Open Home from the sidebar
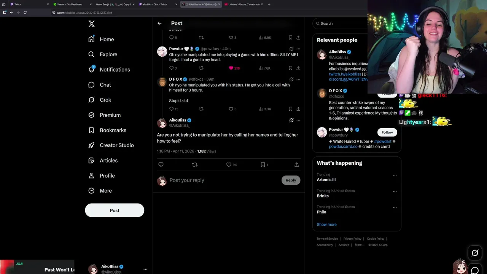487x274 pixels. 101,39
